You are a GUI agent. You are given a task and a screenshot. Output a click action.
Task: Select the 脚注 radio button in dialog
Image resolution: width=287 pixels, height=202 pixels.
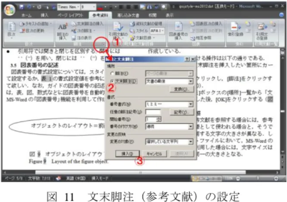click(x=112, y=73)
